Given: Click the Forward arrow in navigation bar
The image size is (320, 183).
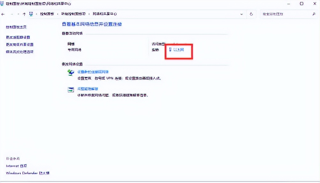Looking at the screenshot, I should click(11, 14).
